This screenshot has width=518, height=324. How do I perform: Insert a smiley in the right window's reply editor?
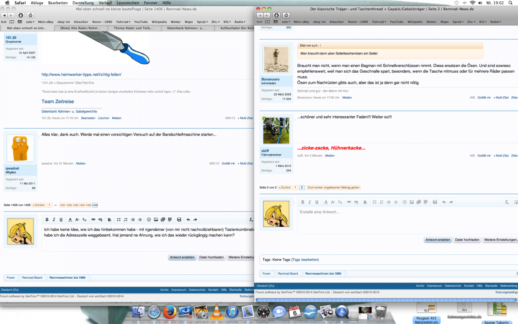pyautogui.click(x=404, y=202)
